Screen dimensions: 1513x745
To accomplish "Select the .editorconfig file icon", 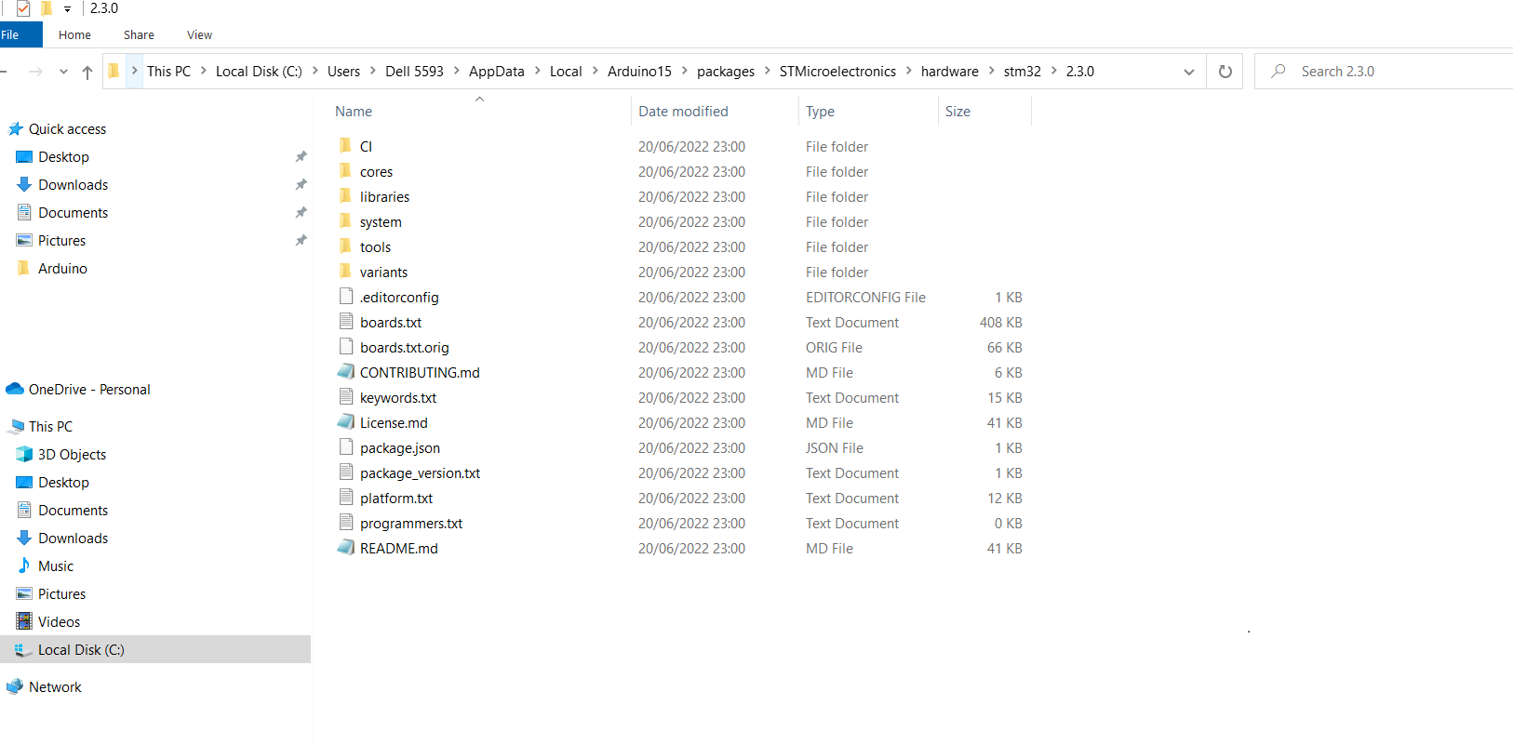I will [x=346, y=296].
